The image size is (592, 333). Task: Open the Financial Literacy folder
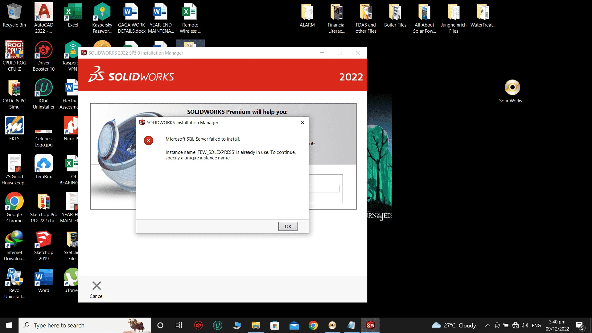click(336, 18)
